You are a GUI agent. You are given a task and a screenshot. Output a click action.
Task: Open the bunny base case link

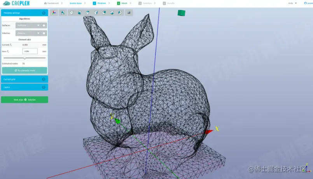coord(76,3)
